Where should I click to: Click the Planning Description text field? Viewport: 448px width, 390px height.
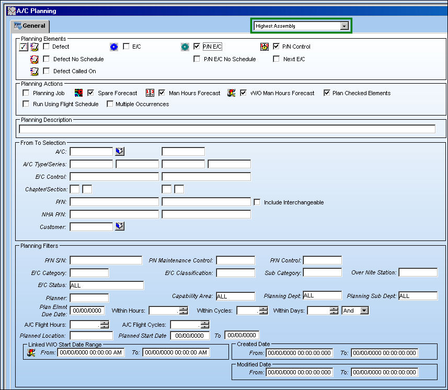[x=227, y=129]
